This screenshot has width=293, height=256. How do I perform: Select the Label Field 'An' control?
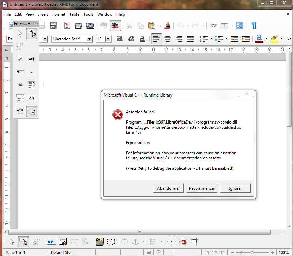point(31,98)
